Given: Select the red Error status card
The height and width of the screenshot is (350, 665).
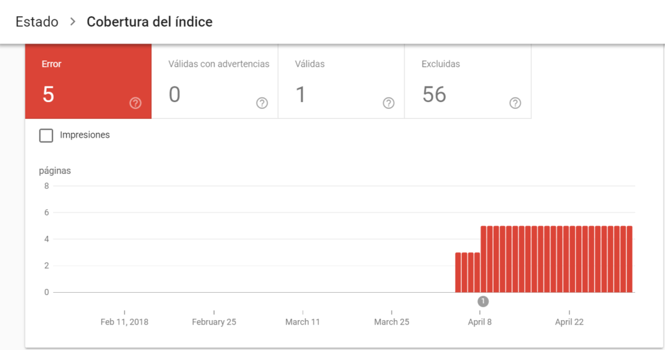Looking at the screenshot, I should [x=88, y=81].
